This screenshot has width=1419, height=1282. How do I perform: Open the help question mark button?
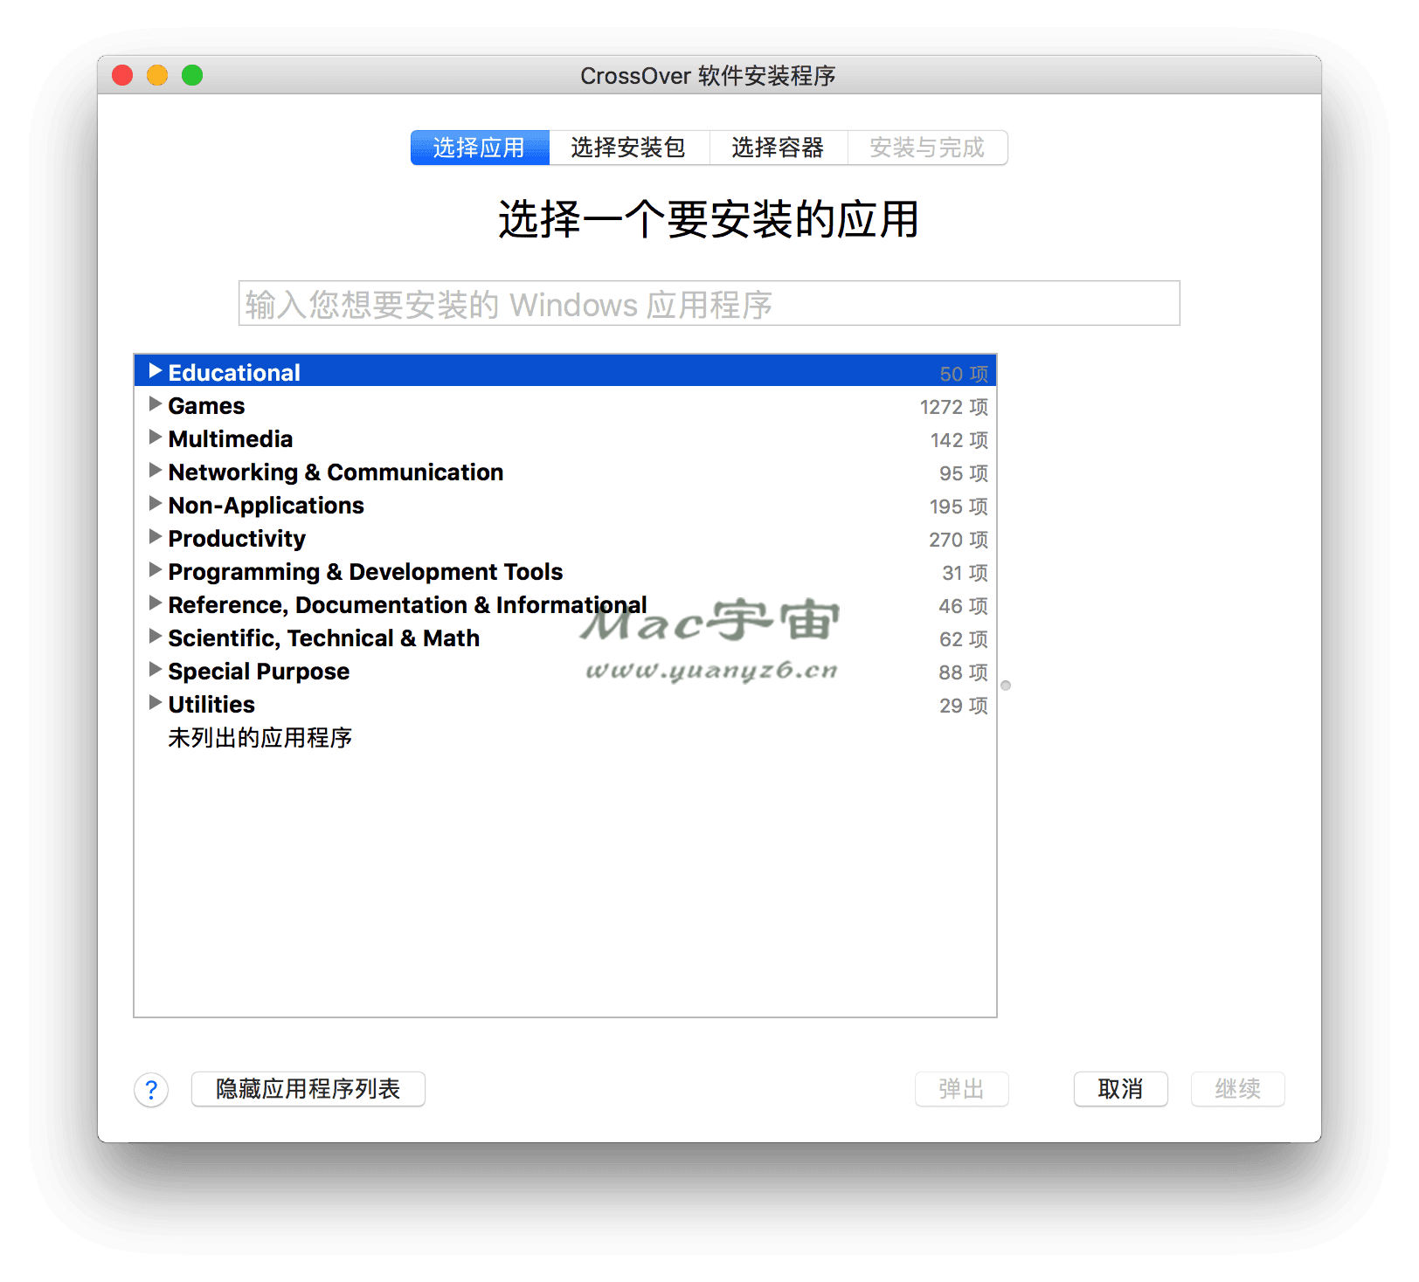point(151,1090)
